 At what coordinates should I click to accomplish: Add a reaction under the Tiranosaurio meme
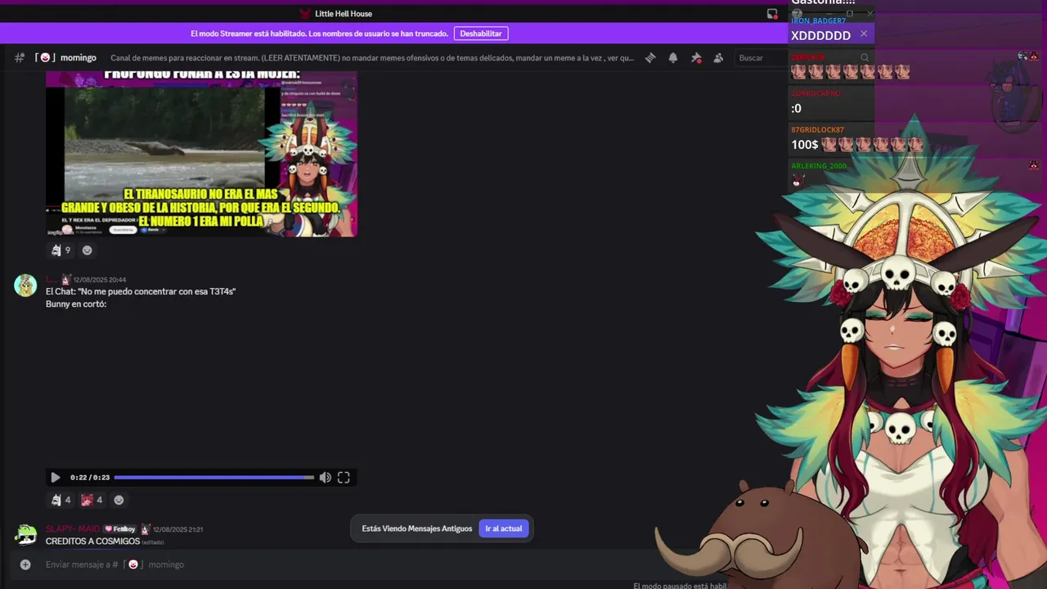(x=88, y=250)
